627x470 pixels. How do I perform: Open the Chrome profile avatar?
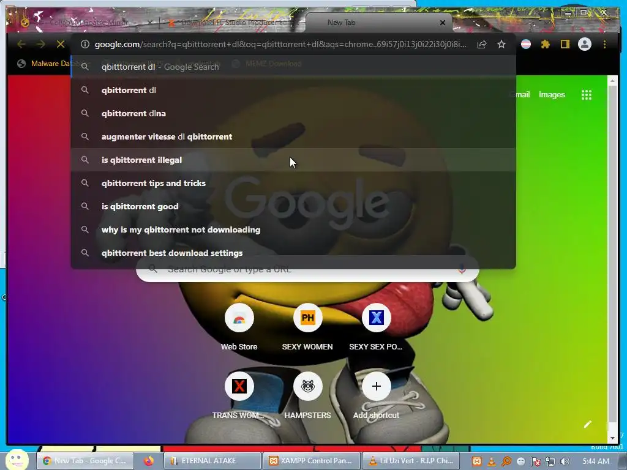585,44
